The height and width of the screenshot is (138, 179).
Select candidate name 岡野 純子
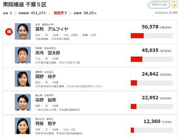click(x=45, y=76)
